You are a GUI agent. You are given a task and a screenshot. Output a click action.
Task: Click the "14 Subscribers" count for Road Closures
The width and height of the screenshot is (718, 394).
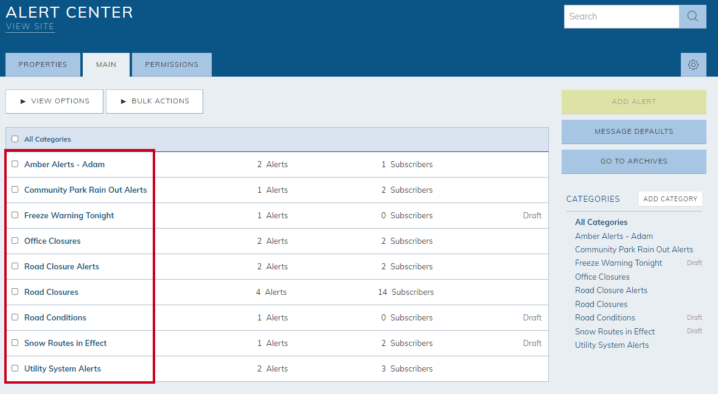point(406,292)
